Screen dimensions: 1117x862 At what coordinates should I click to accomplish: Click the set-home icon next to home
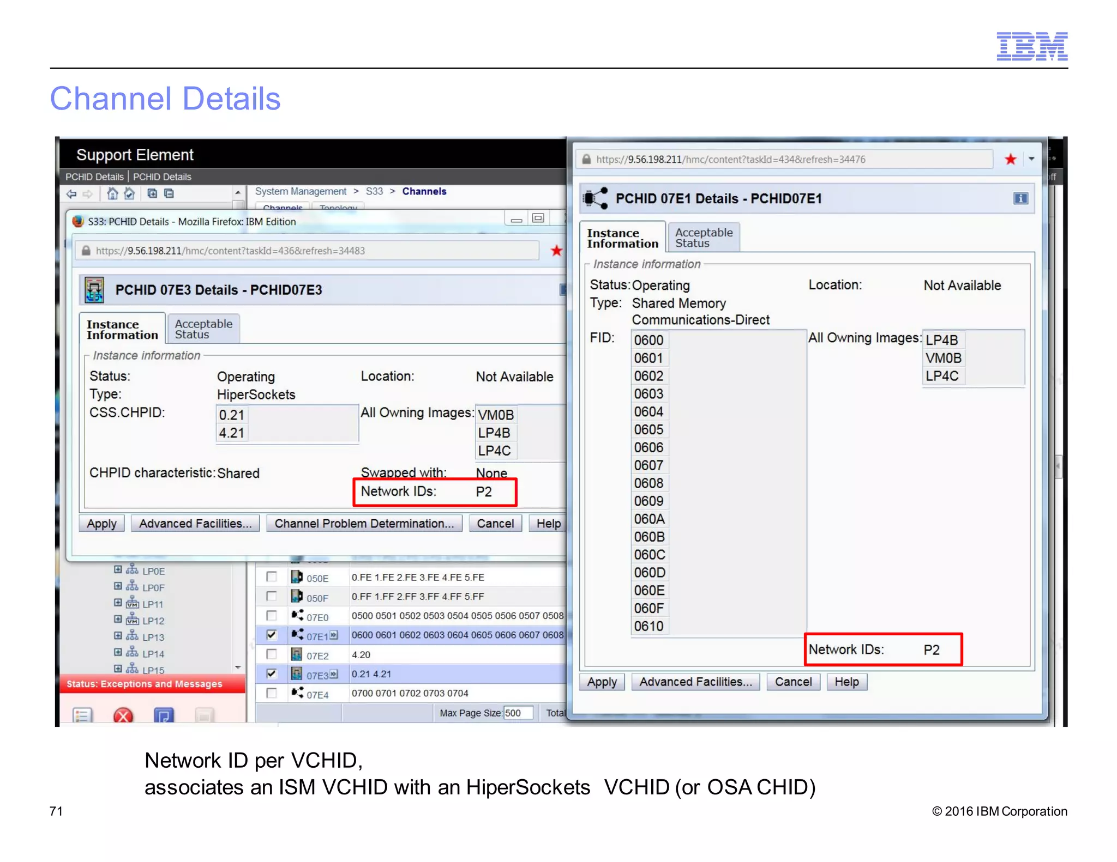[129, 193]
